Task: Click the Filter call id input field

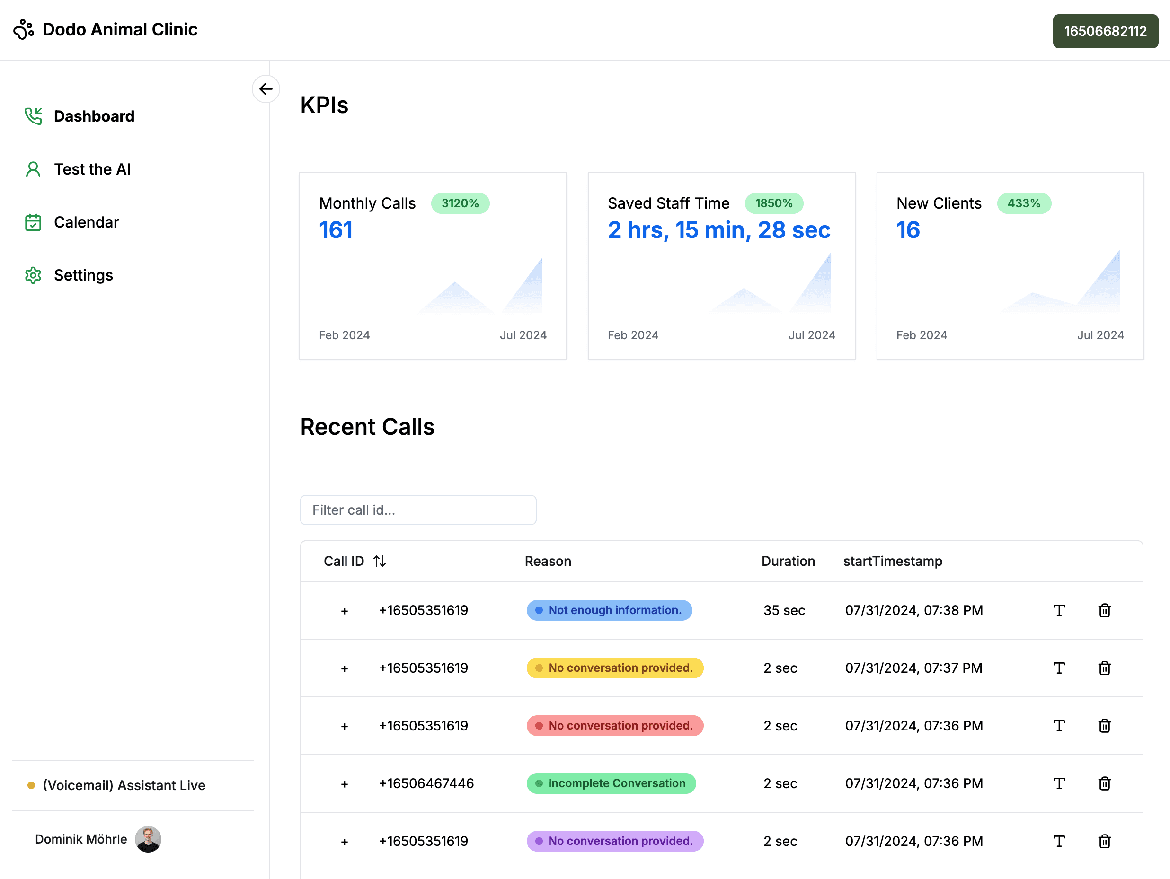Action: (x=418, y=510)
